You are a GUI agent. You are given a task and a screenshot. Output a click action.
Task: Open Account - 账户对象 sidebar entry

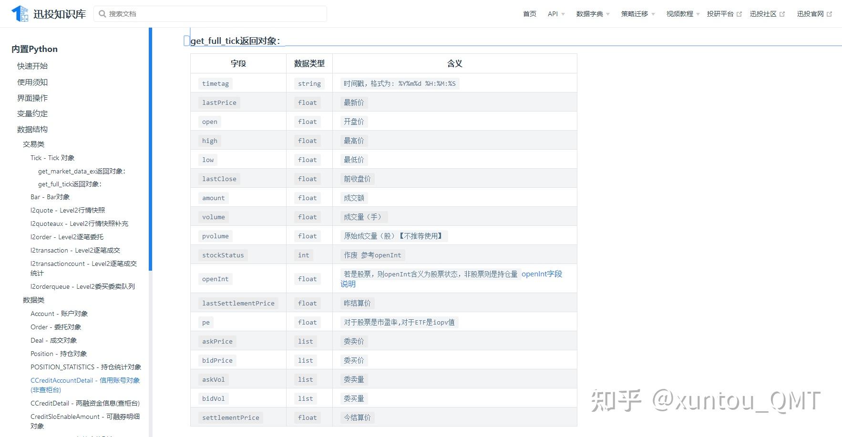click(59, 314)
